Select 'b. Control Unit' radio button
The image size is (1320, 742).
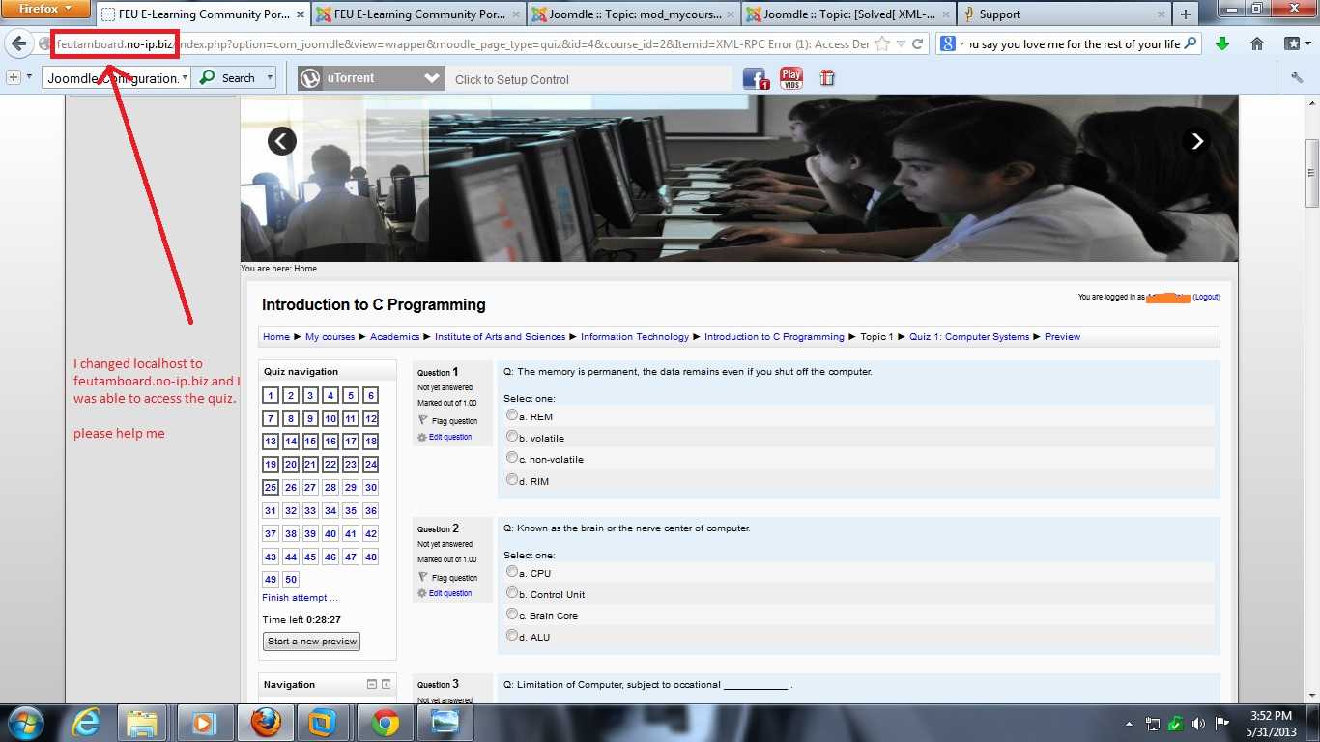coord(512,593)
